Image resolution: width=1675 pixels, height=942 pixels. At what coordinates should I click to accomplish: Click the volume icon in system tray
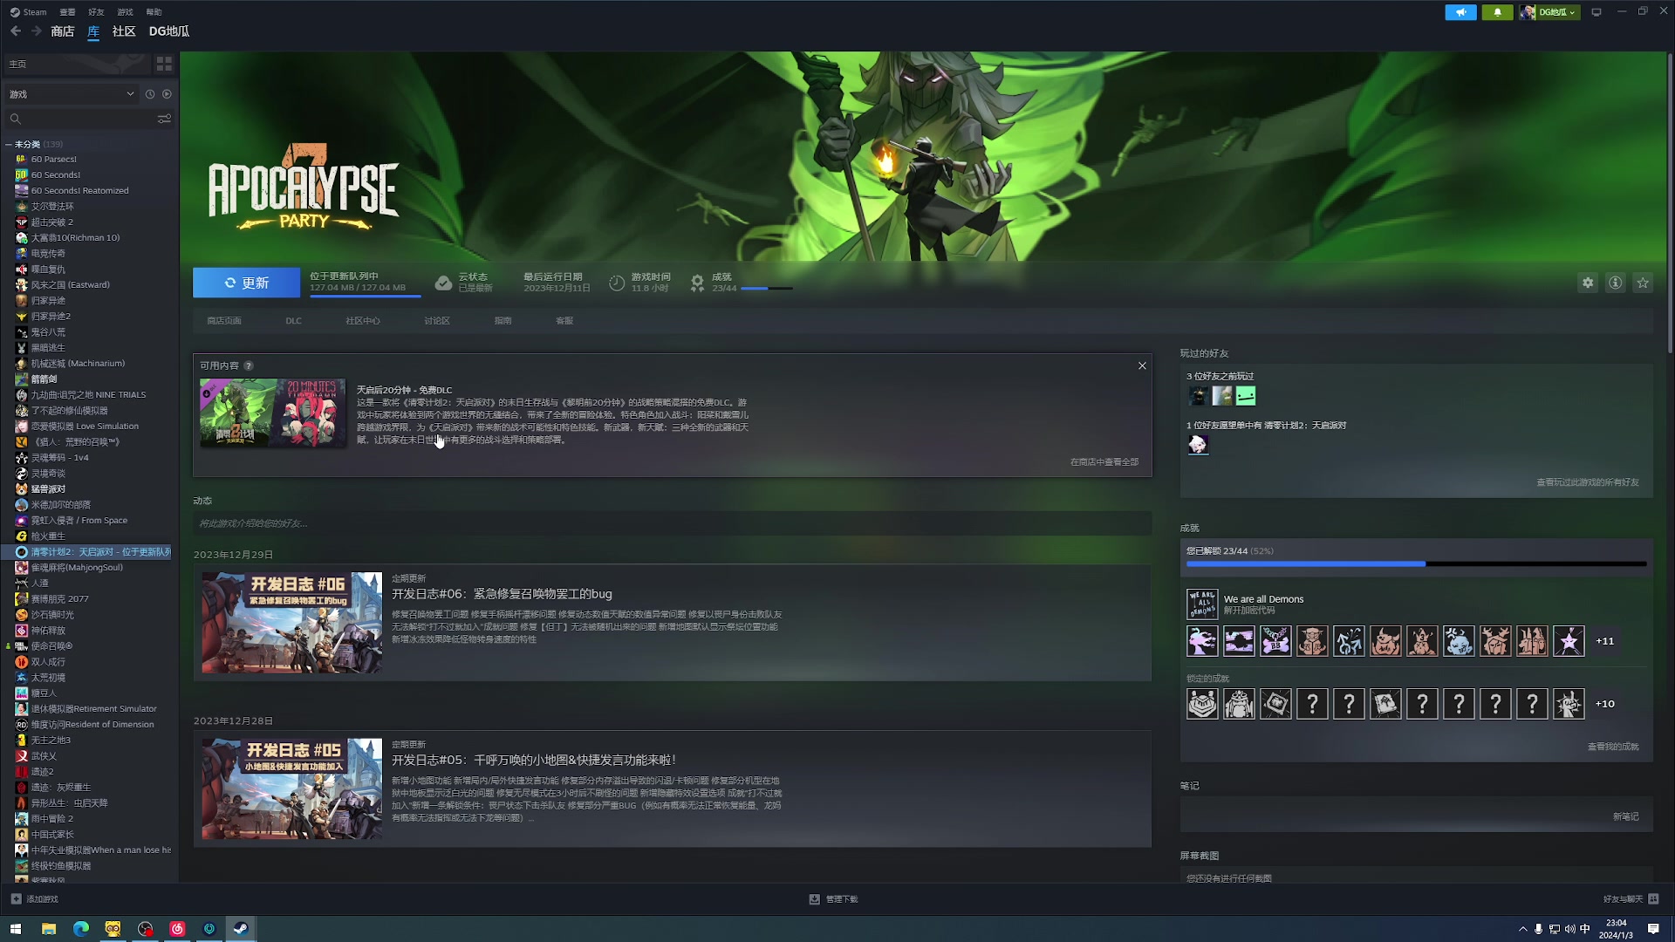click(x=1569, y=929)
